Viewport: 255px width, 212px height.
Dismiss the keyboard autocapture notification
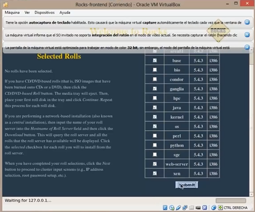coord(247,22)
